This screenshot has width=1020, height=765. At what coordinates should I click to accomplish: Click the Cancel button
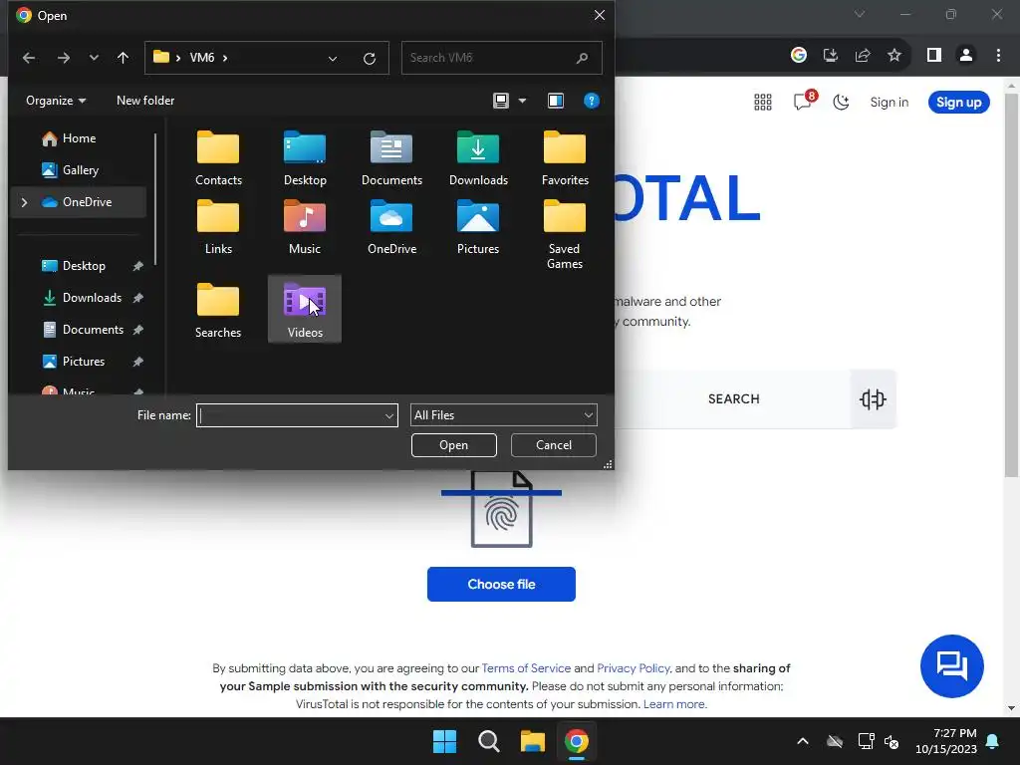coord(554,445)
